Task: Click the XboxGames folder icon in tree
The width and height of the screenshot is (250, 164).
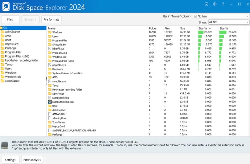Action: (2, 81)
